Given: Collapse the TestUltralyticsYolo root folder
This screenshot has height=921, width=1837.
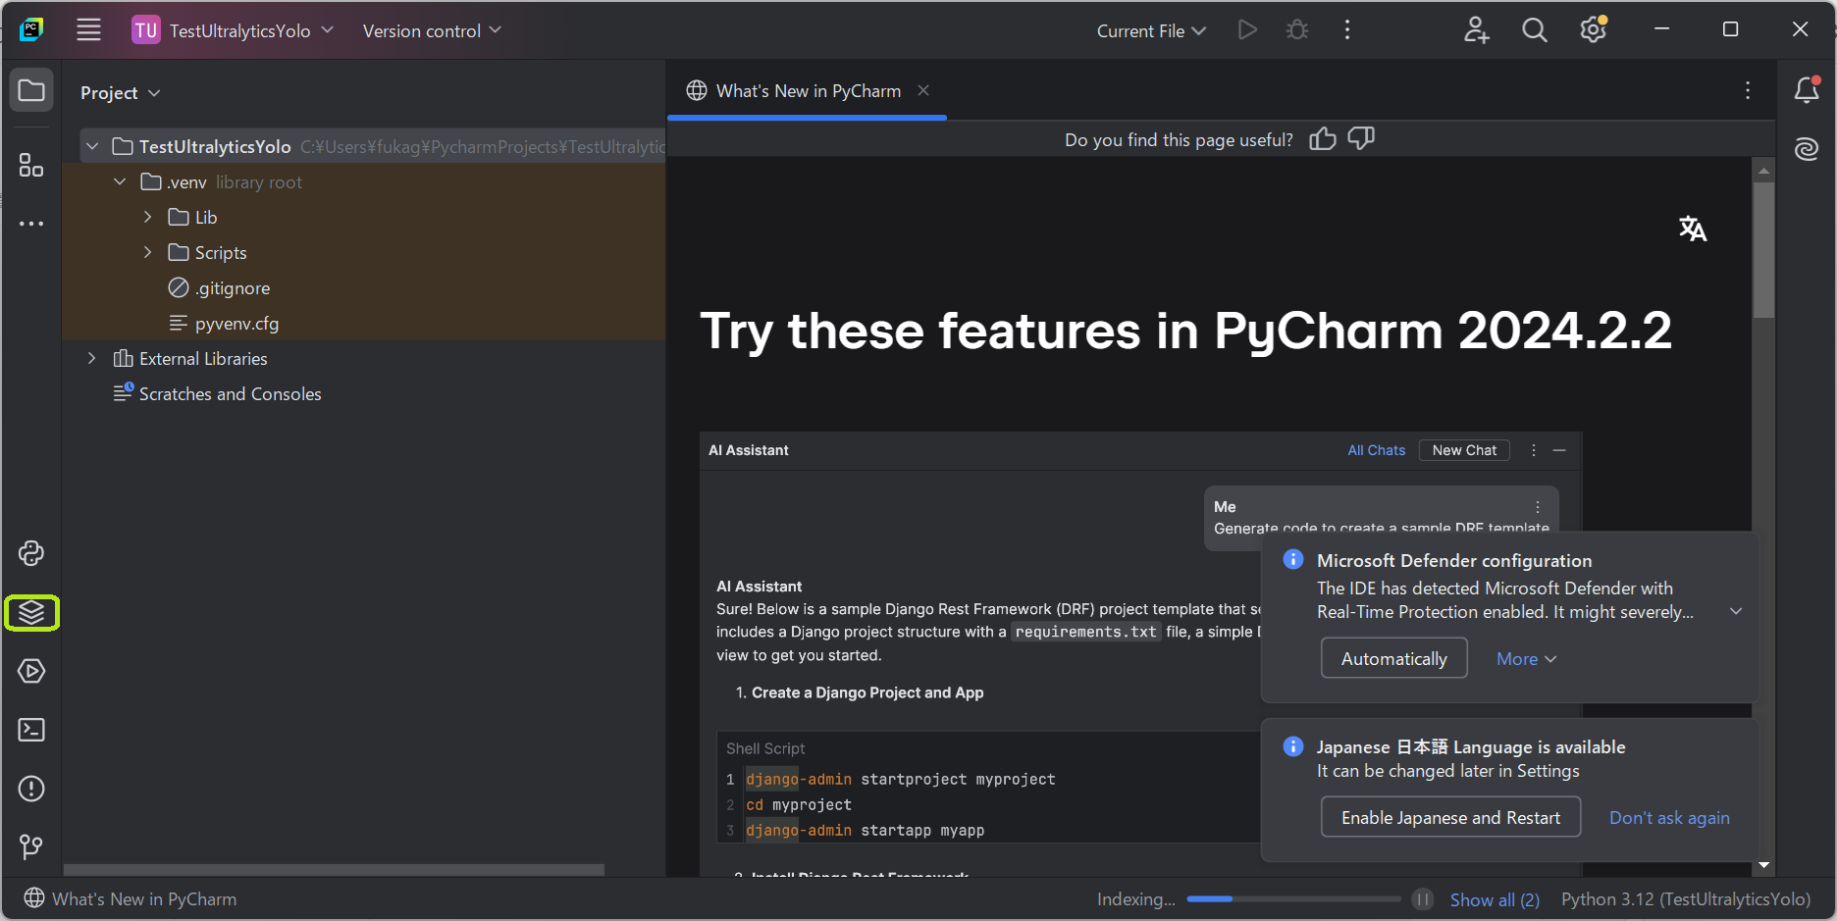Looking at the screenshot, I should 92,146.
